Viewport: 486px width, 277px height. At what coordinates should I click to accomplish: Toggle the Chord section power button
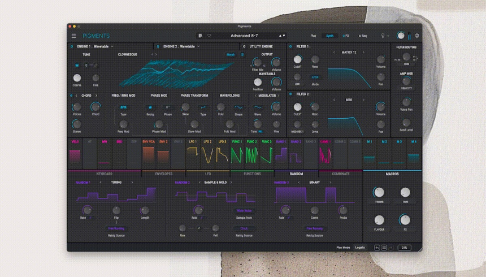coord(71,96)
